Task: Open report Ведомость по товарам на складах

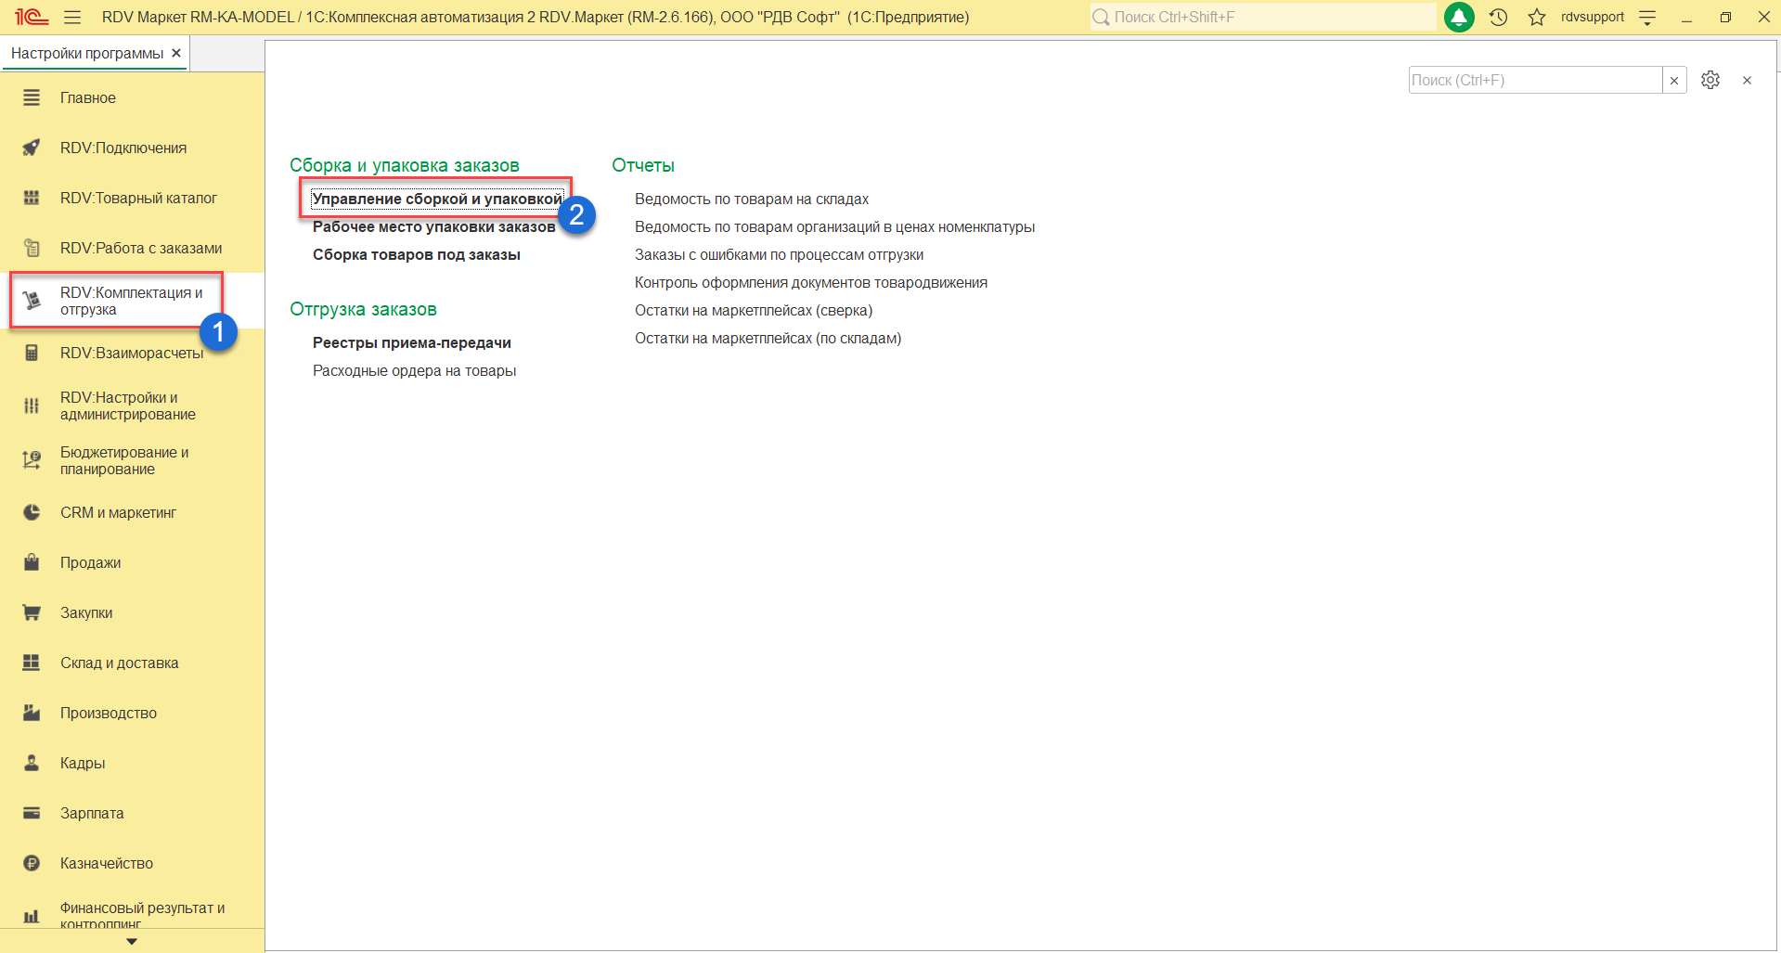Action: (752, 199)
